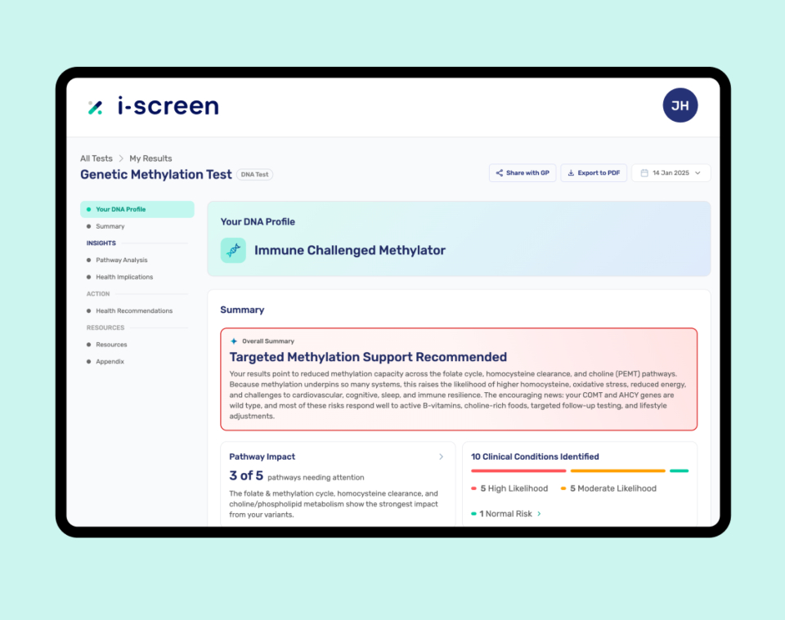
Task: Click the 1 Normal Risk link
Action: [505, 514]
